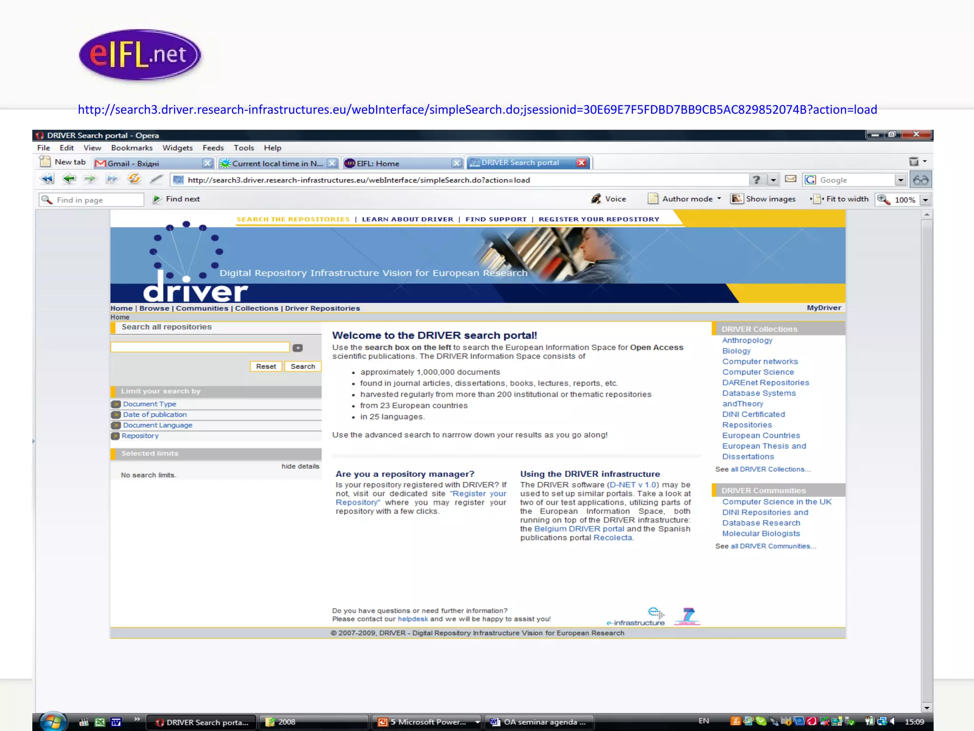
Task: Open the 2008 folder taskbar button
Action: pos(314,722)
